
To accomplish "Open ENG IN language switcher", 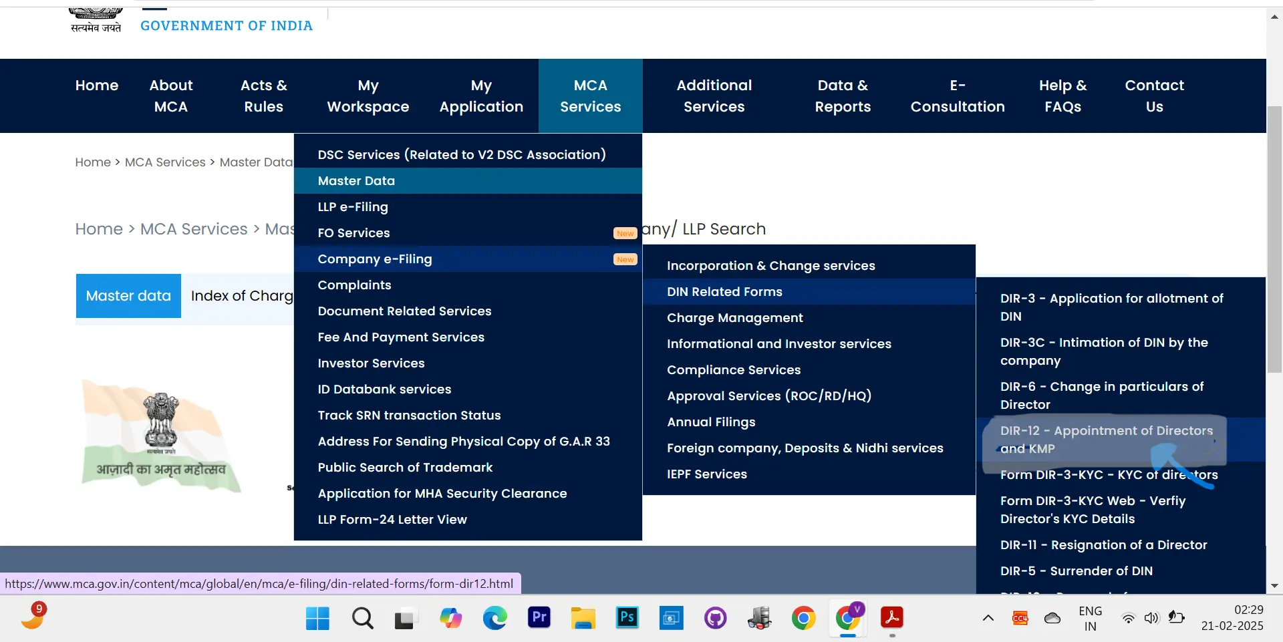I will 1090,619.
